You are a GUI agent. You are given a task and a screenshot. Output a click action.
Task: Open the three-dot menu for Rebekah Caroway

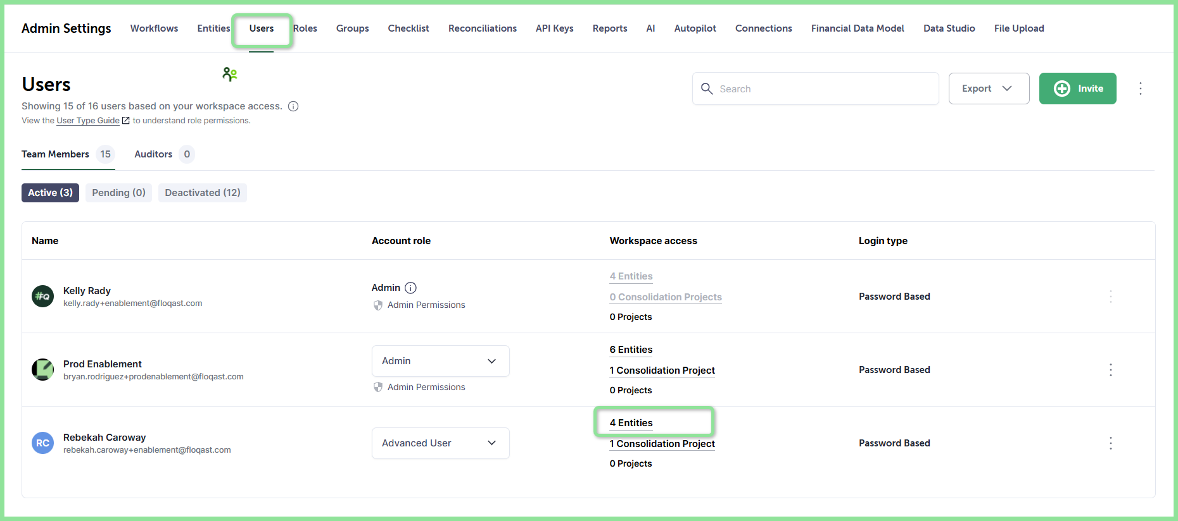[x=1111, y=443]
